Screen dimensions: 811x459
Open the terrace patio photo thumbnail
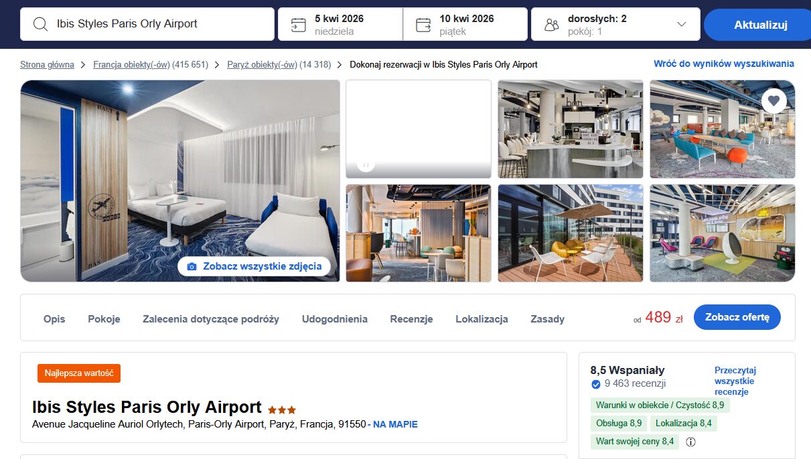click(x=571, y=233)
